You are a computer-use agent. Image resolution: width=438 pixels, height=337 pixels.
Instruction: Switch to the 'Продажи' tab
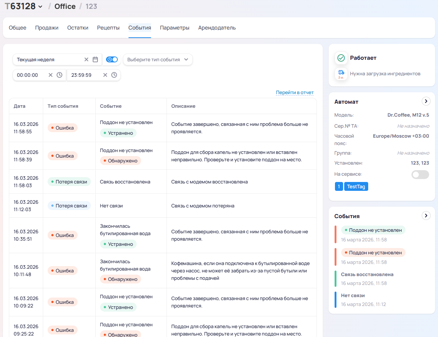pyautogui.click(x=47, y=28)
